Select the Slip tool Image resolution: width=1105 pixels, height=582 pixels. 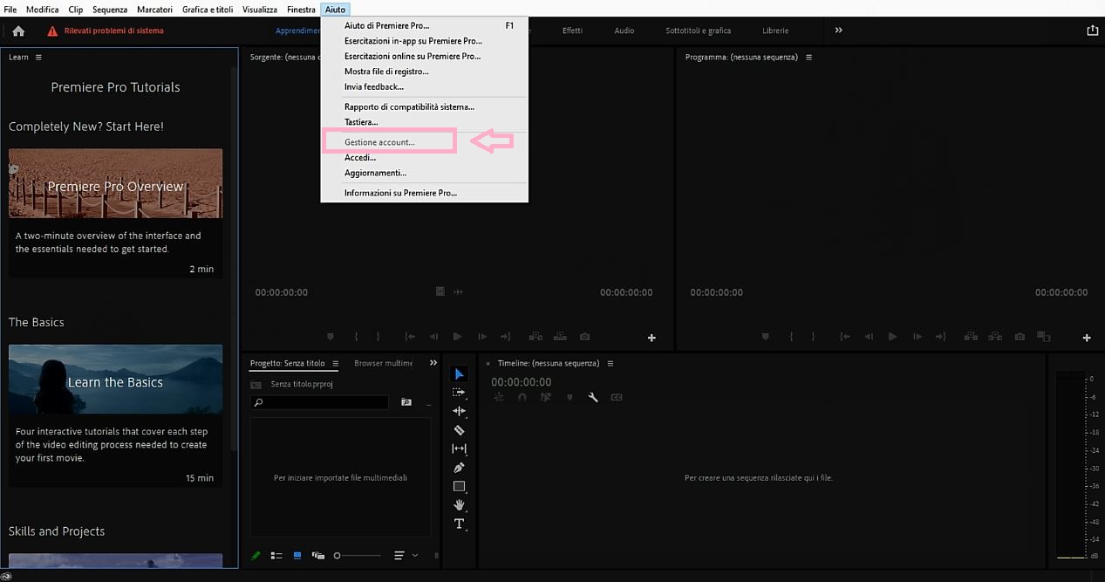pyautogui.click(x=460, y=448)
